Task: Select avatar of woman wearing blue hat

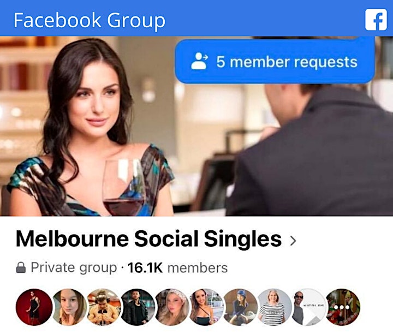Action: 240,307
